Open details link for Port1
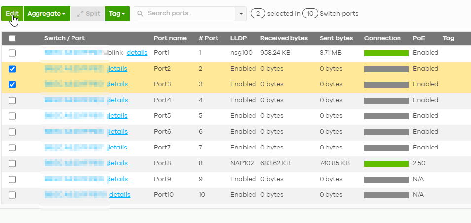Screen dimensions: 471x223 [137, 53]
